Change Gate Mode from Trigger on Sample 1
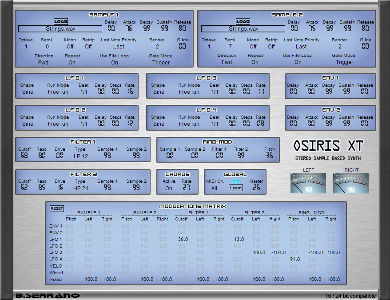This screenshot has height=300, width=390. coord(161,62)
